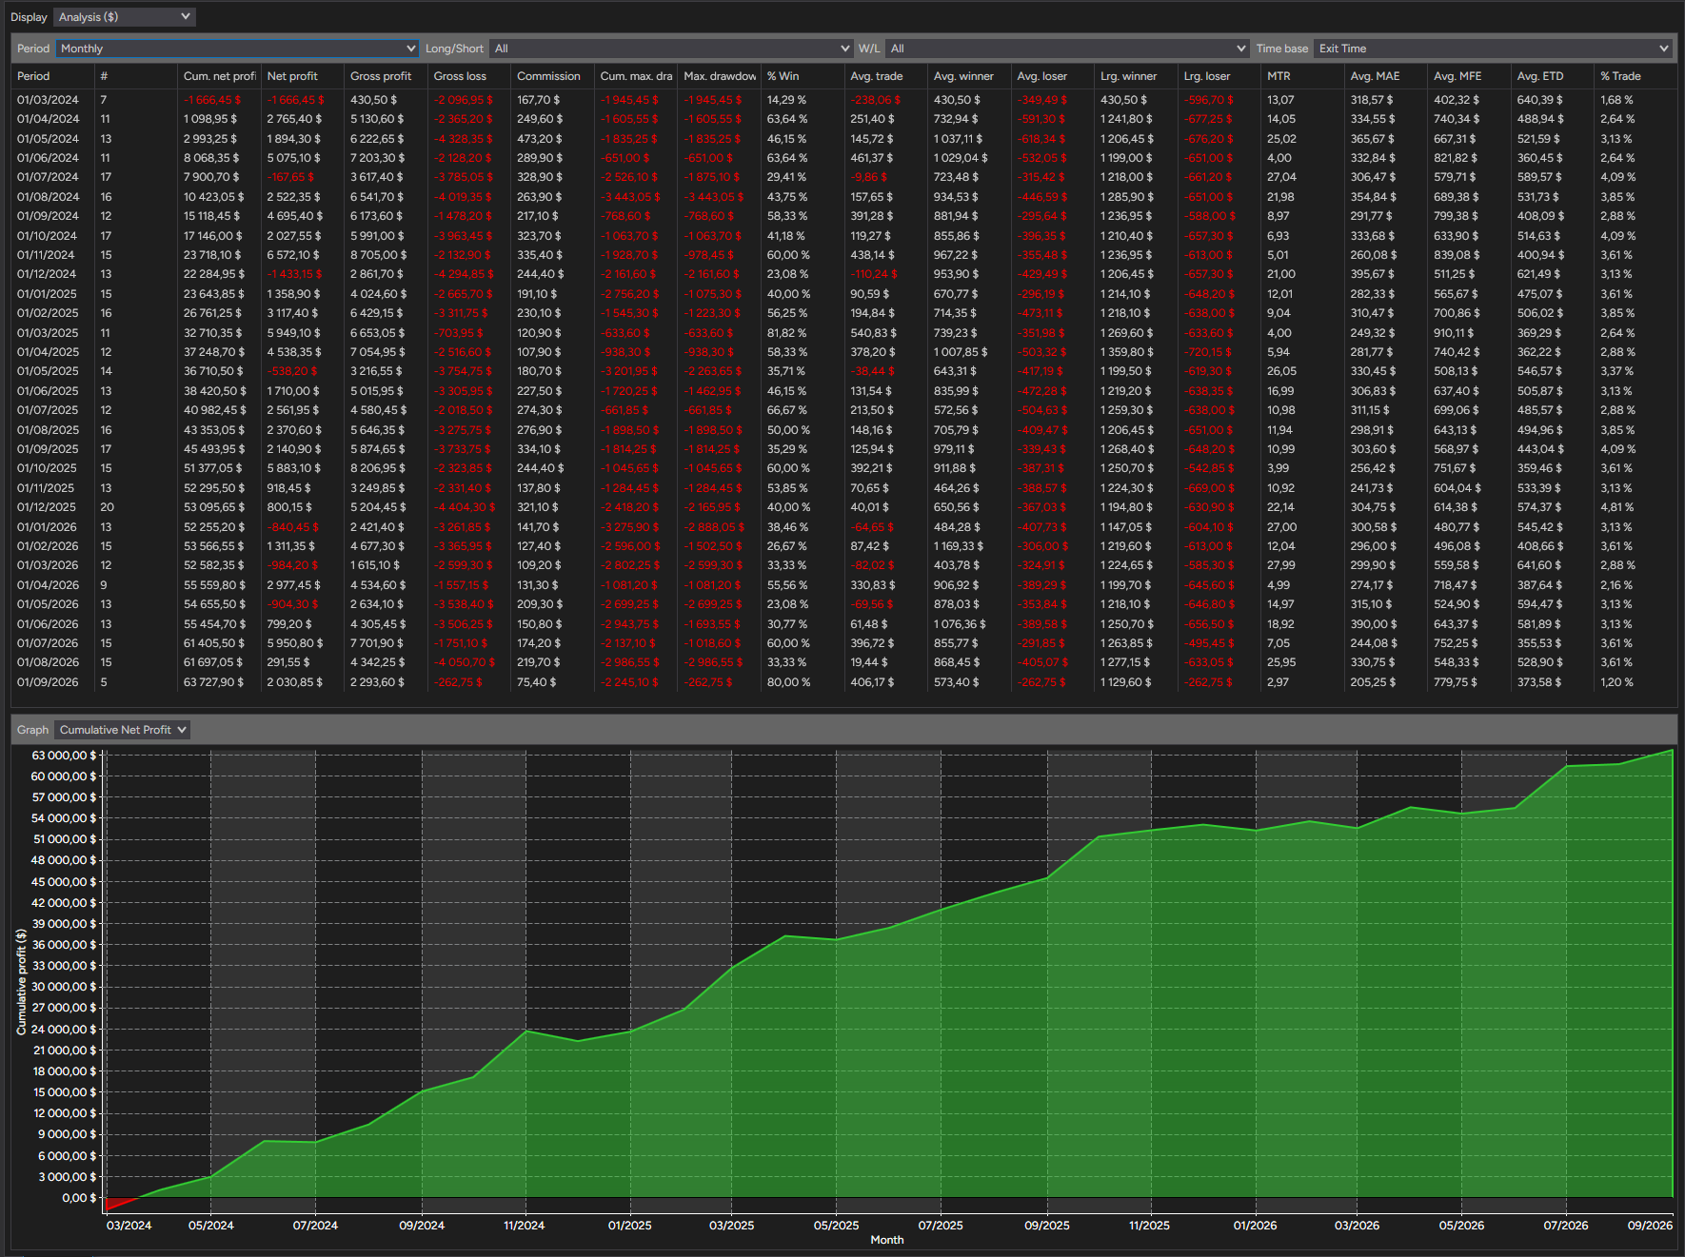Click the Cumulative profit ($) axis title

click(21, 982)
